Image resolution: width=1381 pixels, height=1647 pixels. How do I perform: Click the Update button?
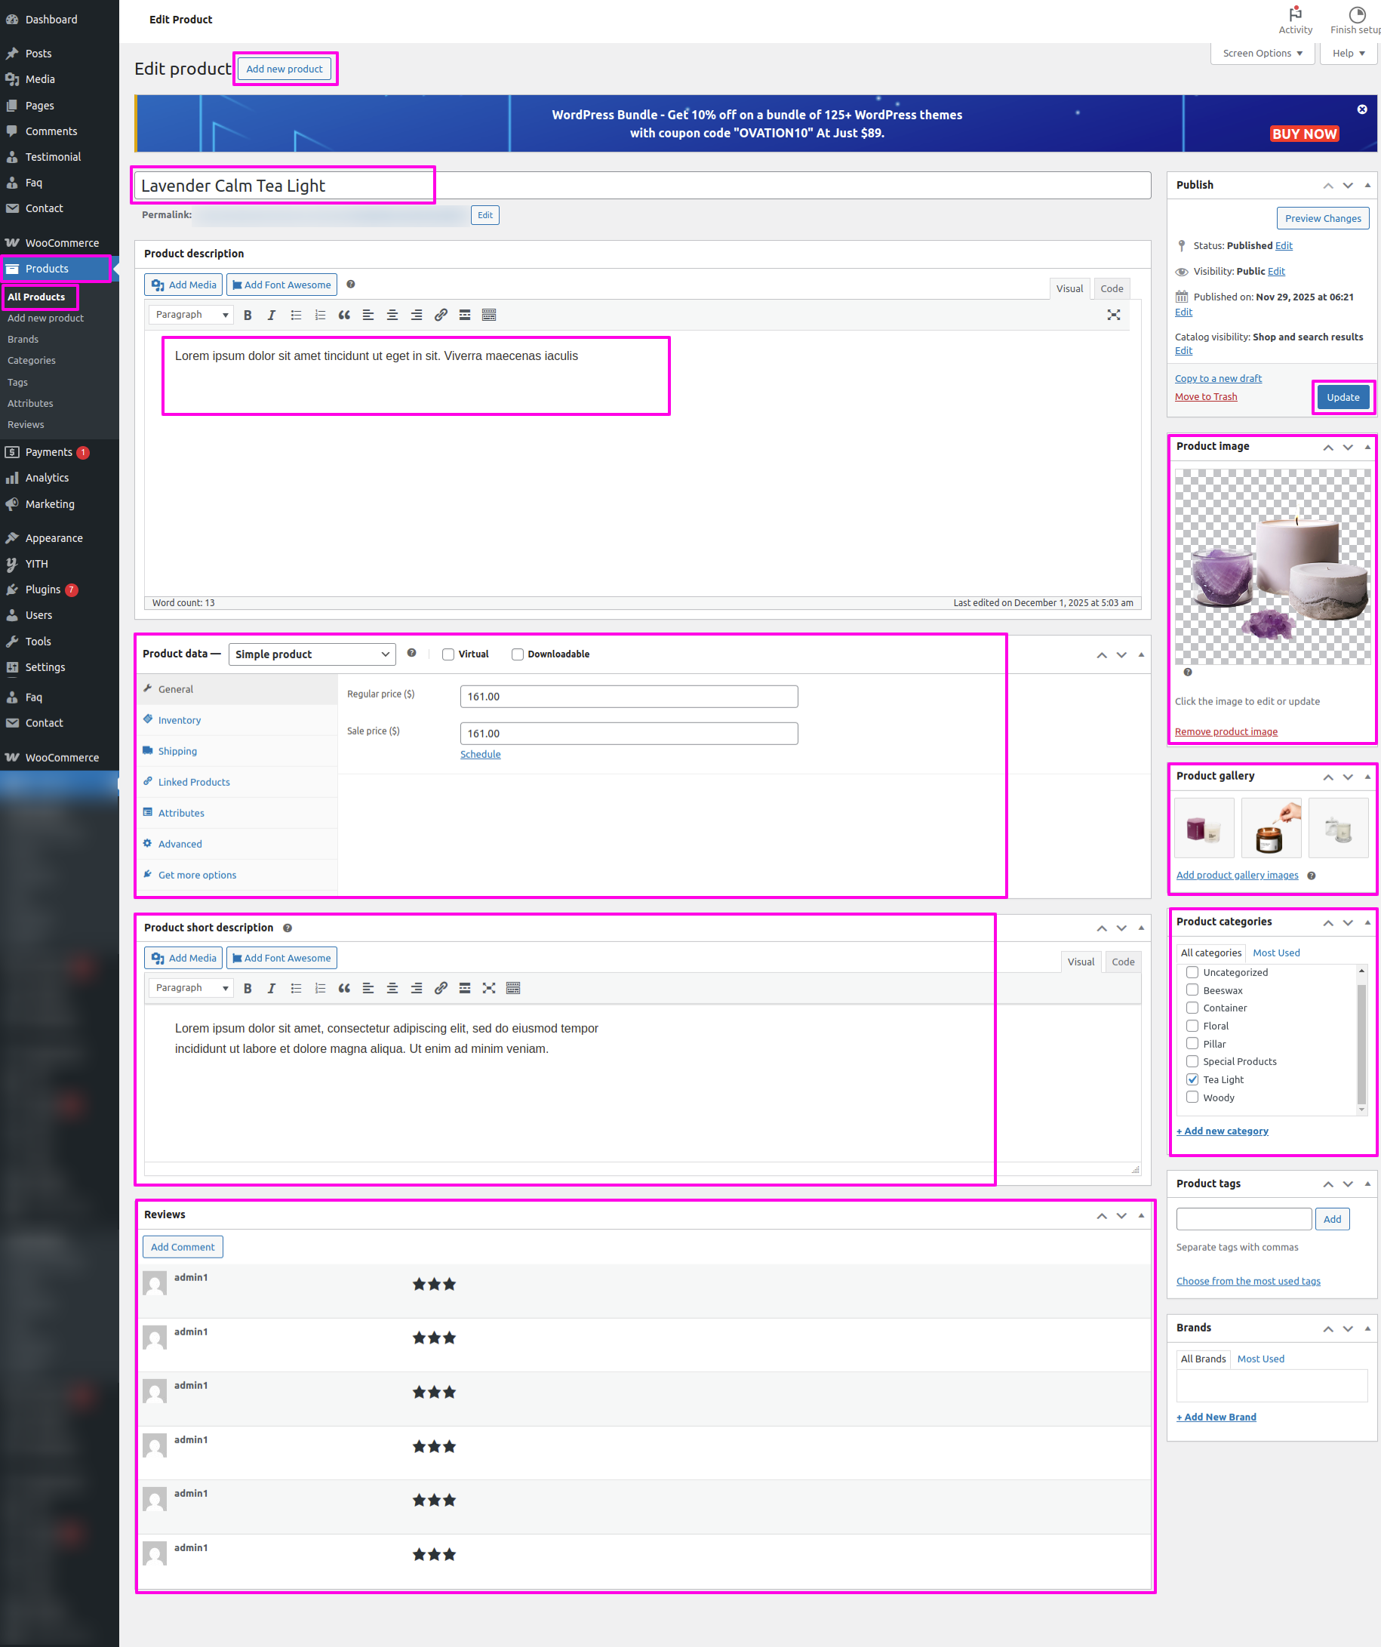[1342, 398]
